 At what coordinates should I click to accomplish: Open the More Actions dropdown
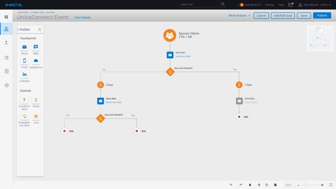coord(239,16)
